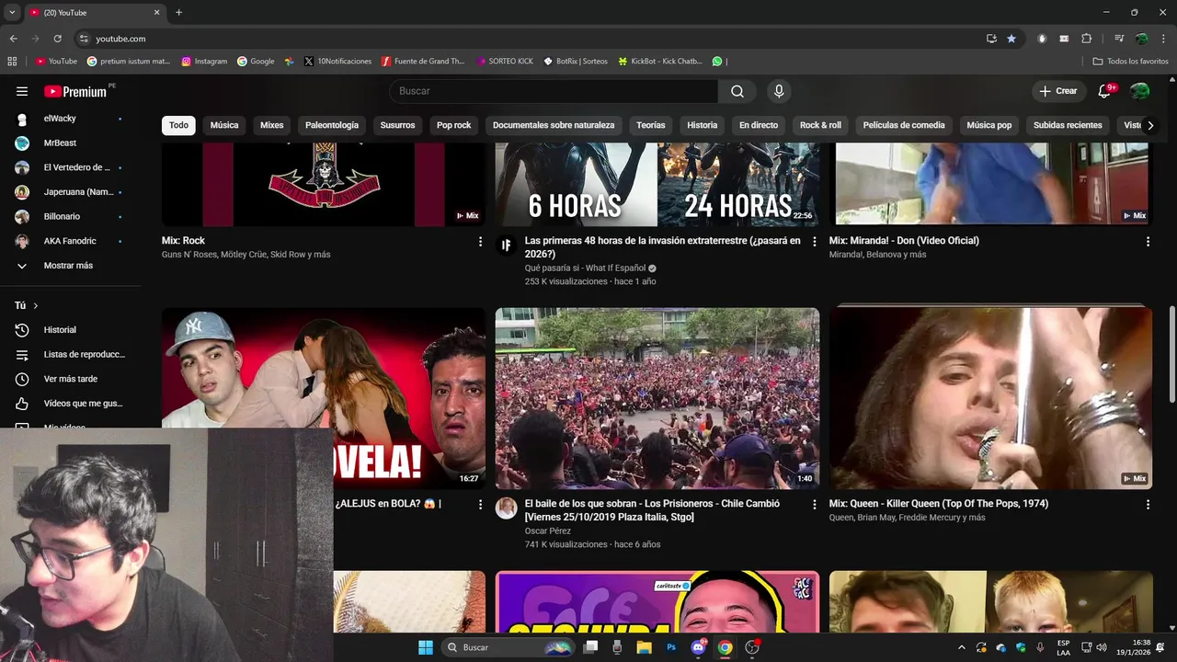Open the YouTube account avatar menu
This screenshot has height=662, width=1177.
tap(1140, 91)
